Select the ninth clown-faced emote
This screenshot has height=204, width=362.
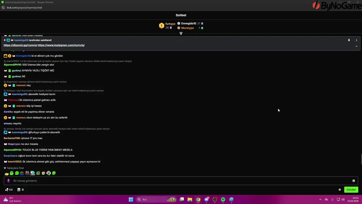pos(49,173)
